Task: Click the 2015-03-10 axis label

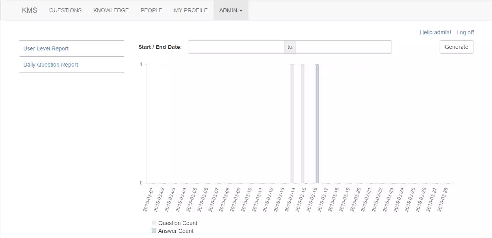Action: coord(246,199)
